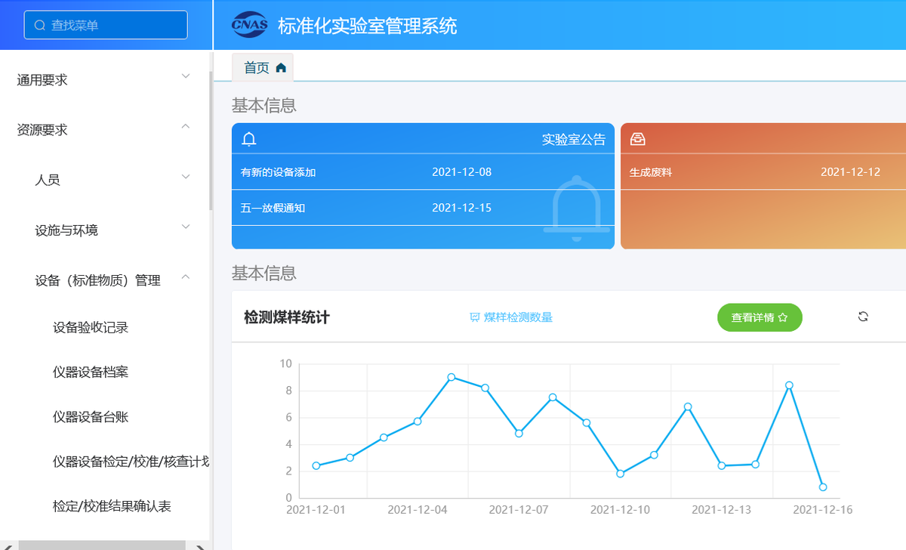Click the home icon on 首页 tab
Viewport: 906px width, 550px height.
pos(281,68)
